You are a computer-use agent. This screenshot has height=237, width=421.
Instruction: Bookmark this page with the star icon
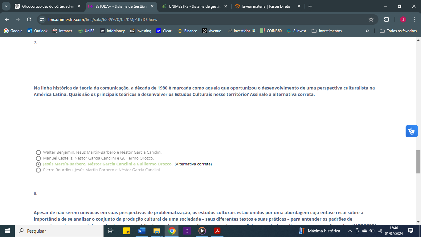tap(371, 19)
